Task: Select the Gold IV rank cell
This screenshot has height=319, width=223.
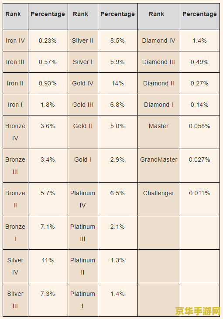Action: click(83, 83)
